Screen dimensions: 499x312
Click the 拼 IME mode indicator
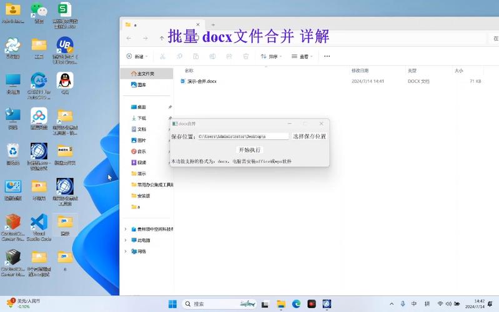(x=427, y=304)
